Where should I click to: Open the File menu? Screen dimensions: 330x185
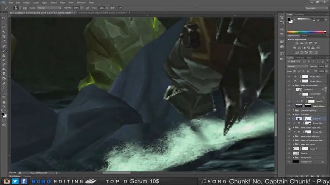tap(11, 3)
